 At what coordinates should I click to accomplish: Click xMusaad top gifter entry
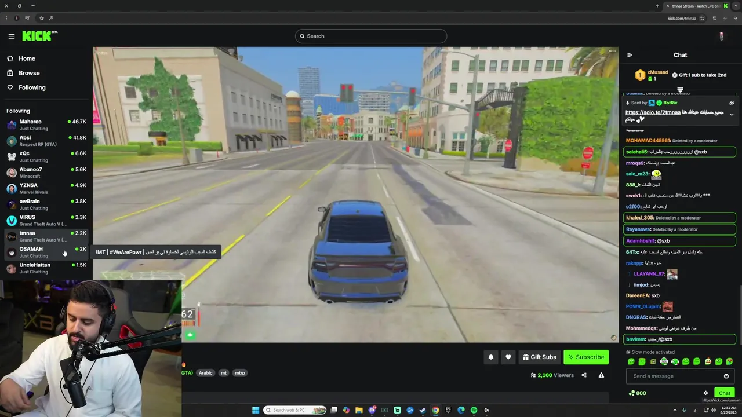[652, 75]
